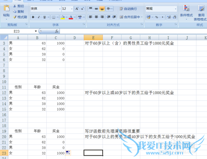Select cell C21 containing 0
This screenshot has width=207, height=159.
pyautogui.click(x=56, y=142)
